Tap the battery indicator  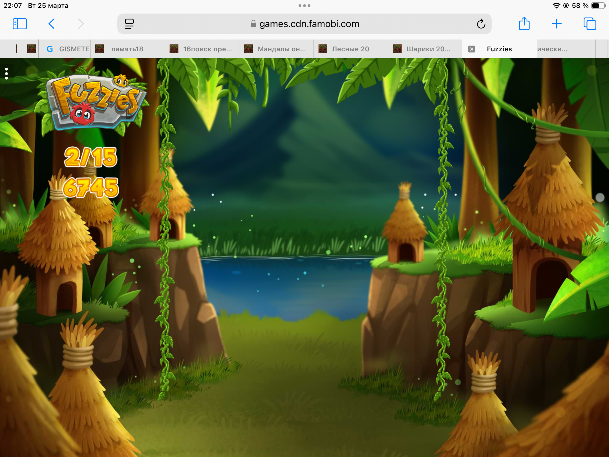[x=598, y=6]
